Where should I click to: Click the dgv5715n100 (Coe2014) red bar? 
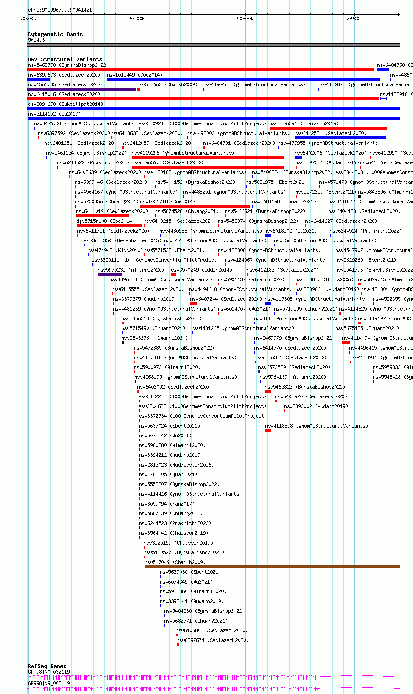pos(109,226)
